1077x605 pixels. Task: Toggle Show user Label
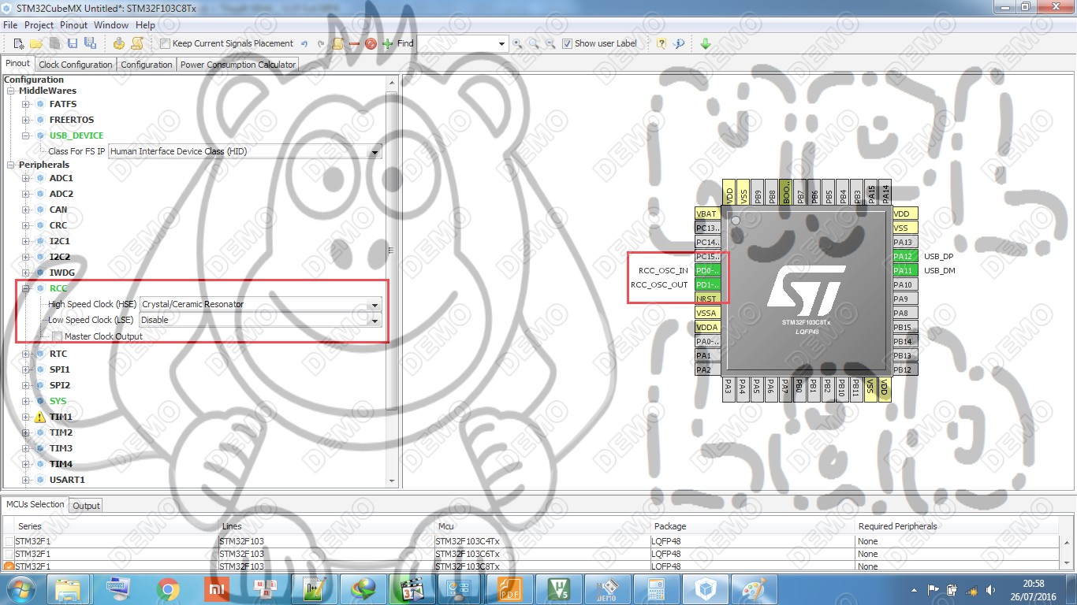coord(568,43)
